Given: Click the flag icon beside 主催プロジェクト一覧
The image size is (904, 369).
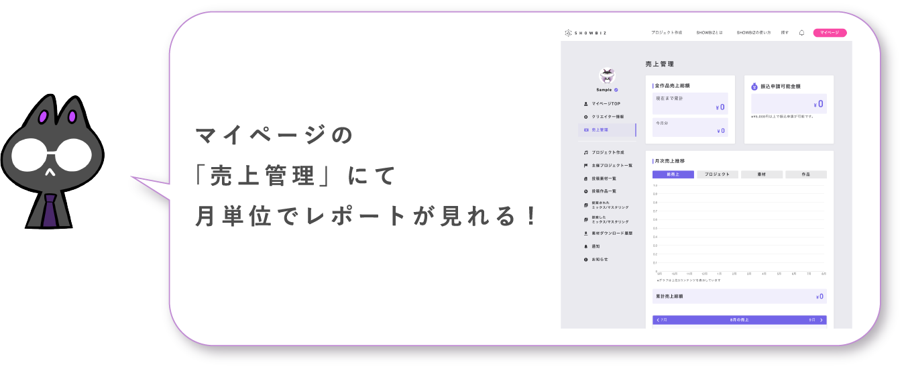Looking at the screenshot, I should click(x=586, y=165).
